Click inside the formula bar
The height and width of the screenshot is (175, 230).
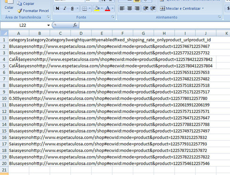[x=154, y=25]
